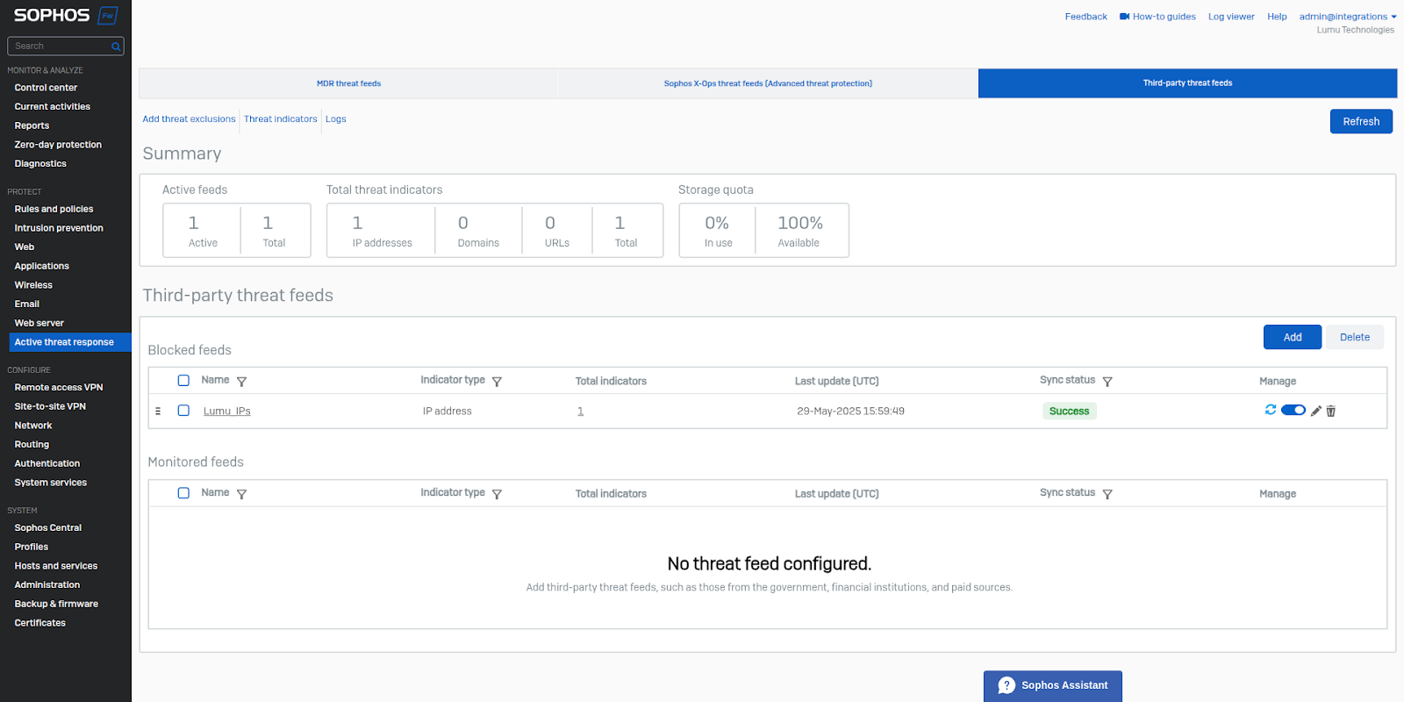Image resolution: width=1404 pixels, height=702 pixels.
Task: Filter blocked feeds by Indicator type
Action: (x=497, y=382)
